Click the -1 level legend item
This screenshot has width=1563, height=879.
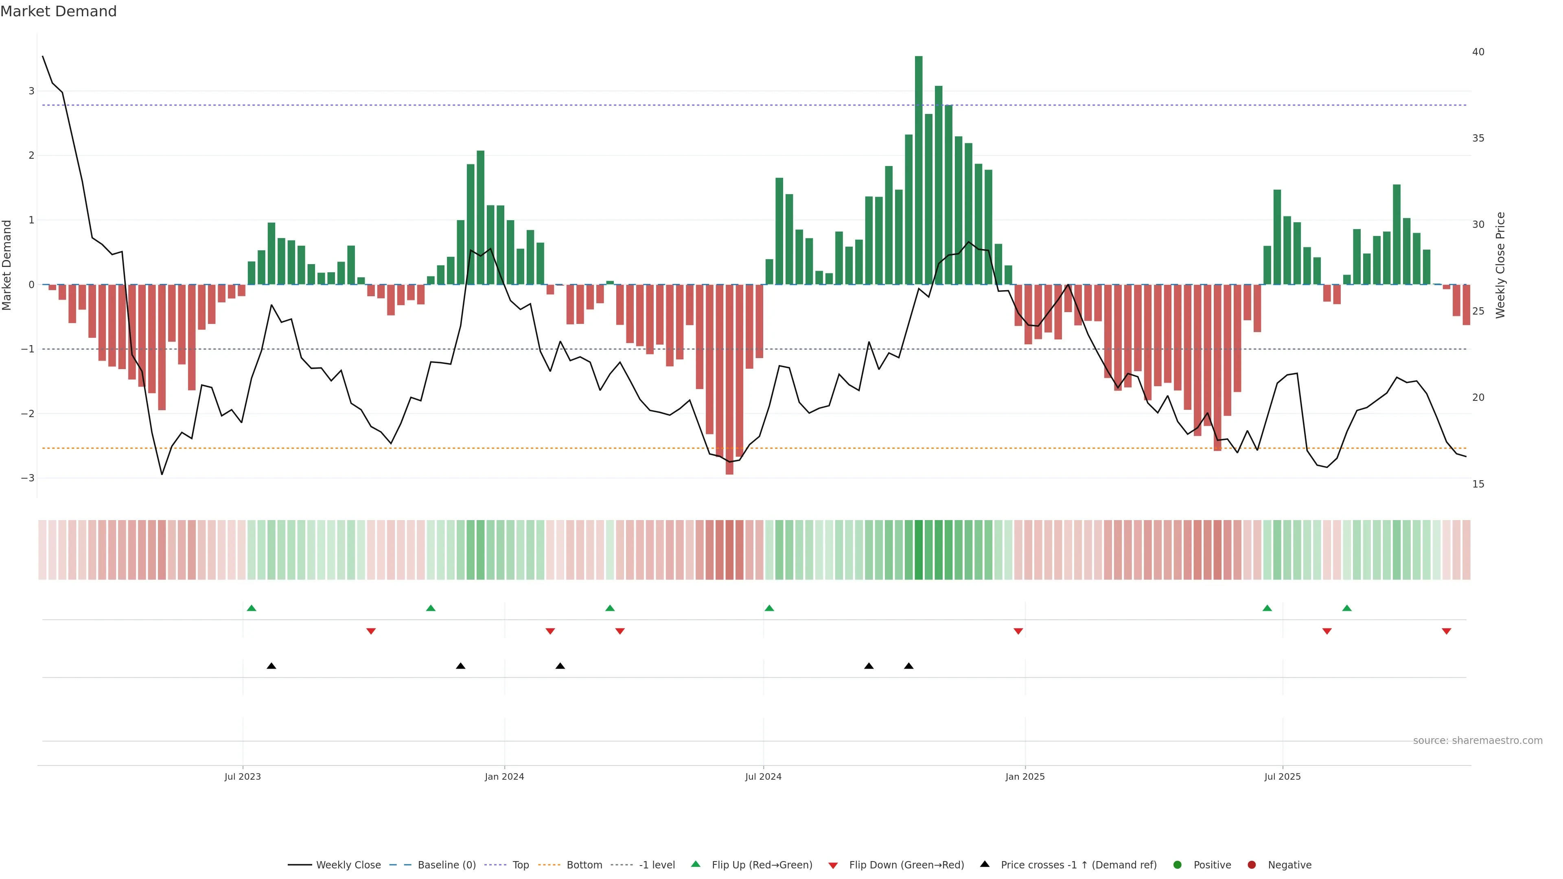pos(657,865)
